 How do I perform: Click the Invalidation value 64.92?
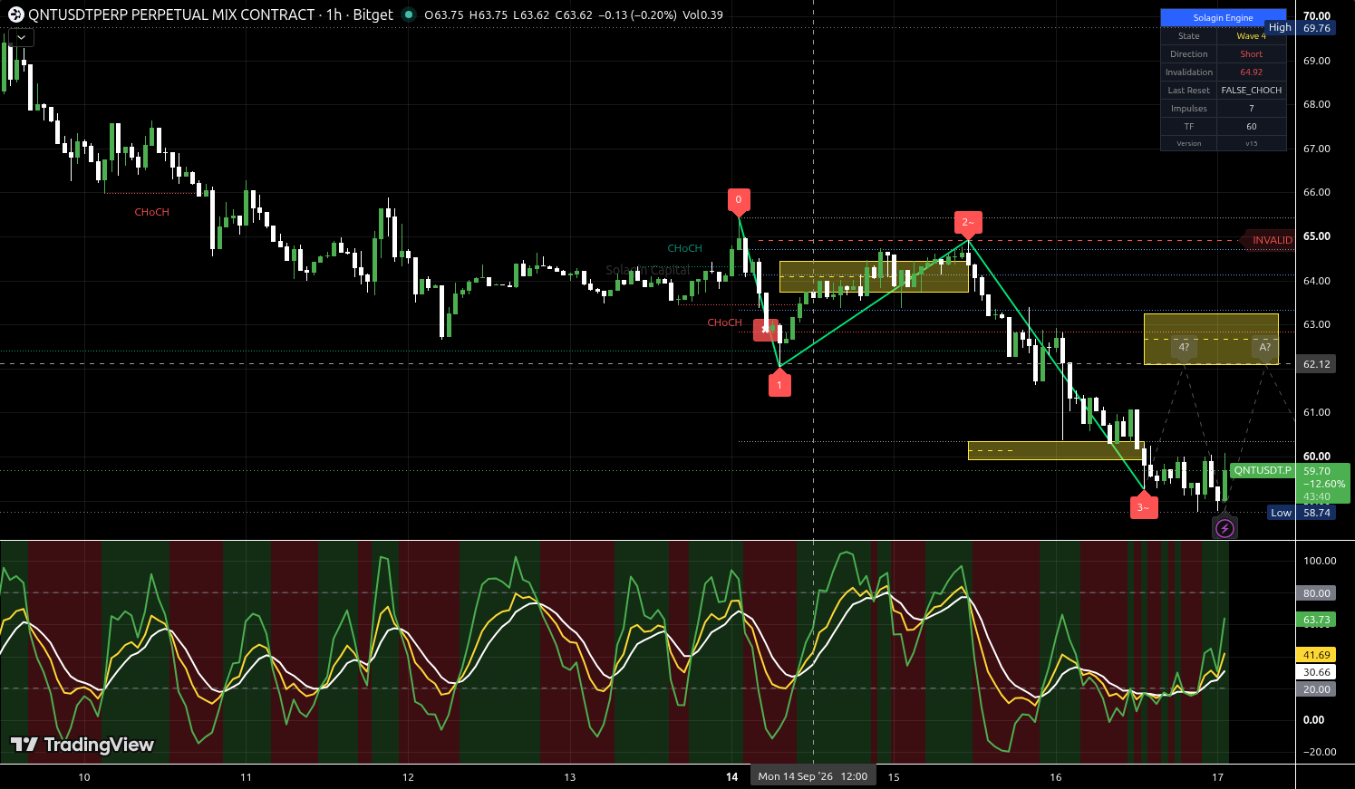point(1251,72)
